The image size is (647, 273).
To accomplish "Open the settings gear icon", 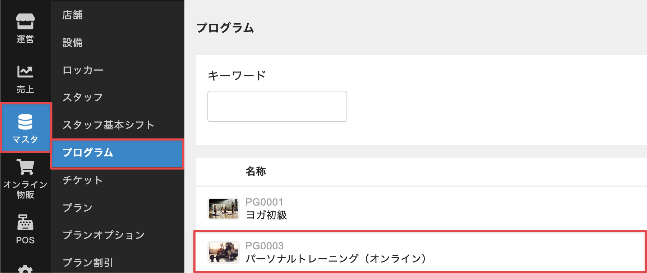I will pyautogui.click(x=25, y=269).
